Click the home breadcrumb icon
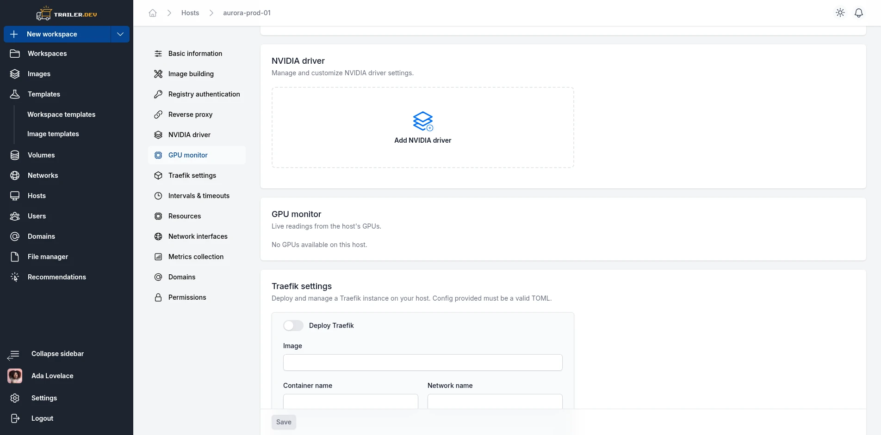881x435 pixels. click(x=153, y=13)
